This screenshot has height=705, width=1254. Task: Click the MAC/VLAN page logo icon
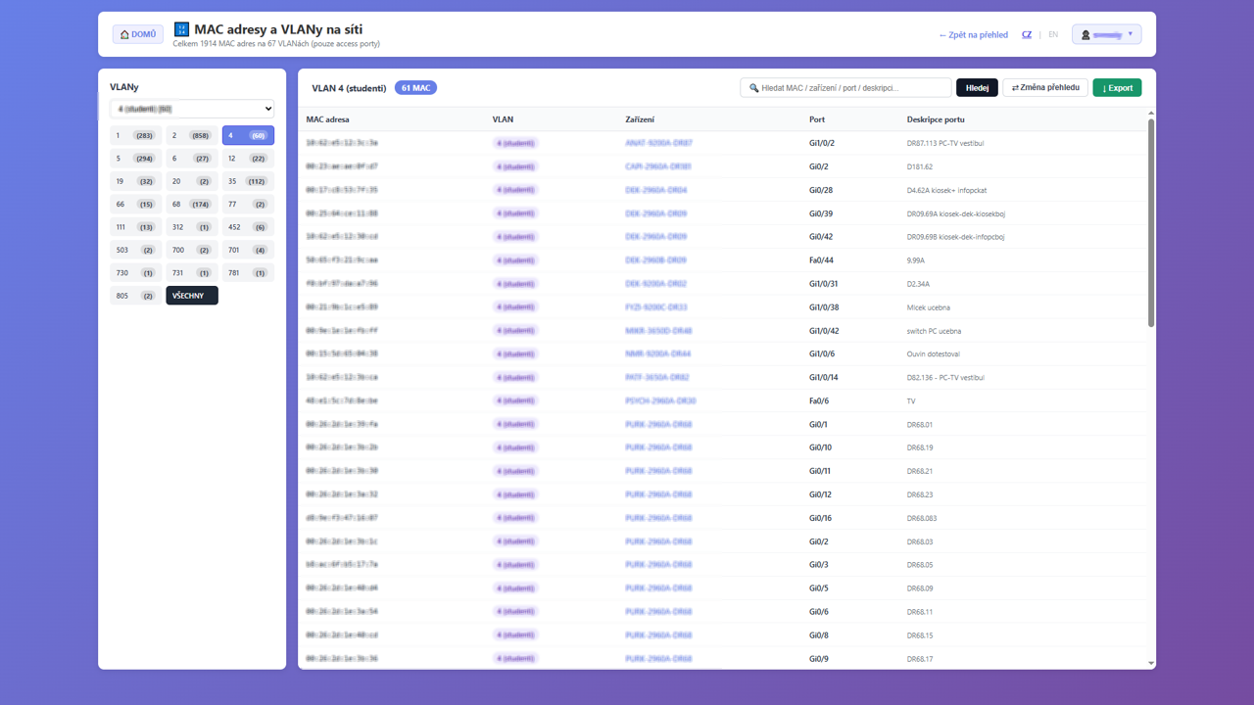181,29
